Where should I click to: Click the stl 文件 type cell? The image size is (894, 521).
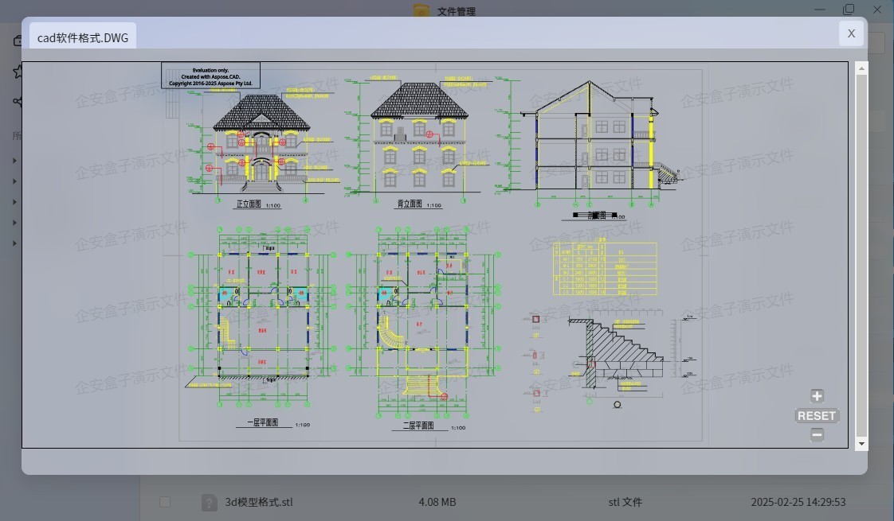[x=625, y=502]
